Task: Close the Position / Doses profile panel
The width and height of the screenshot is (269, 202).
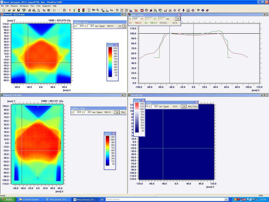Action: click(179, 15)
